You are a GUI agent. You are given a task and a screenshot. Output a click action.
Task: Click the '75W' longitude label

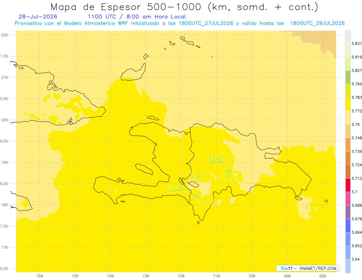tap(75, 276)
